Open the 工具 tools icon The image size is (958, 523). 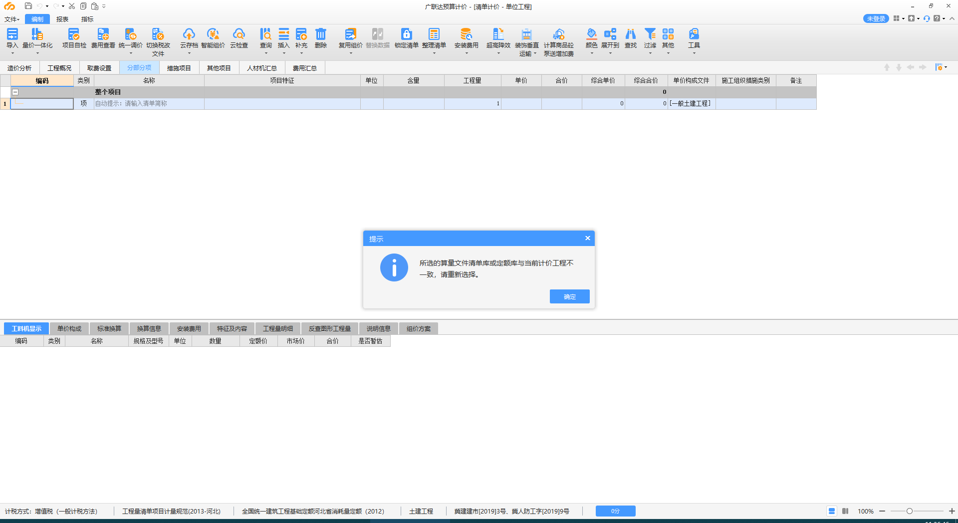point(694,34)
